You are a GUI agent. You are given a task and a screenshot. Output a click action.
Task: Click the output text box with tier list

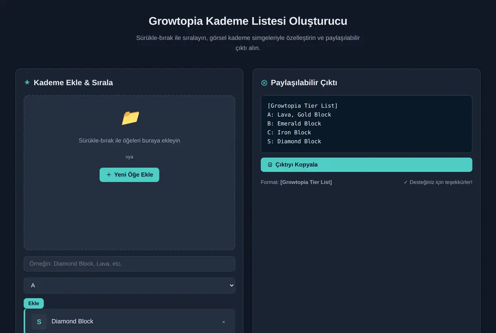pyautogui.click(x=367, y=124)
